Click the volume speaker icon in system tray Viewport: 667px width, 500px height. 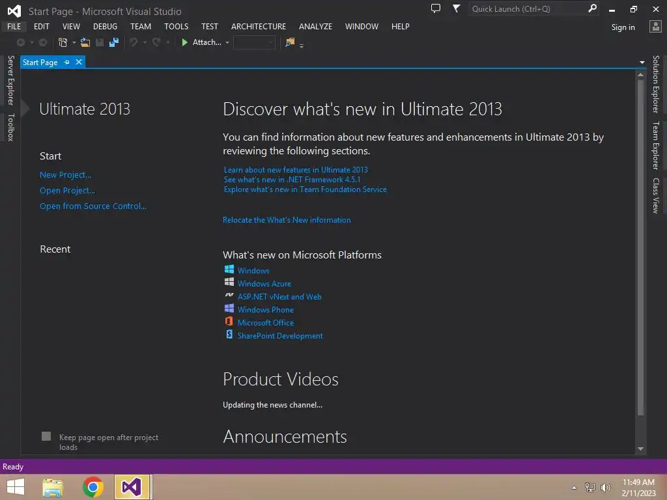[606, 488]
